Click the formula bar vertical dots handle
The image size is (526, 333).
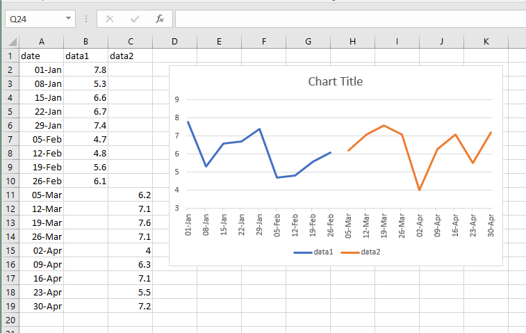pyautogui.click(x=86, y=19)
